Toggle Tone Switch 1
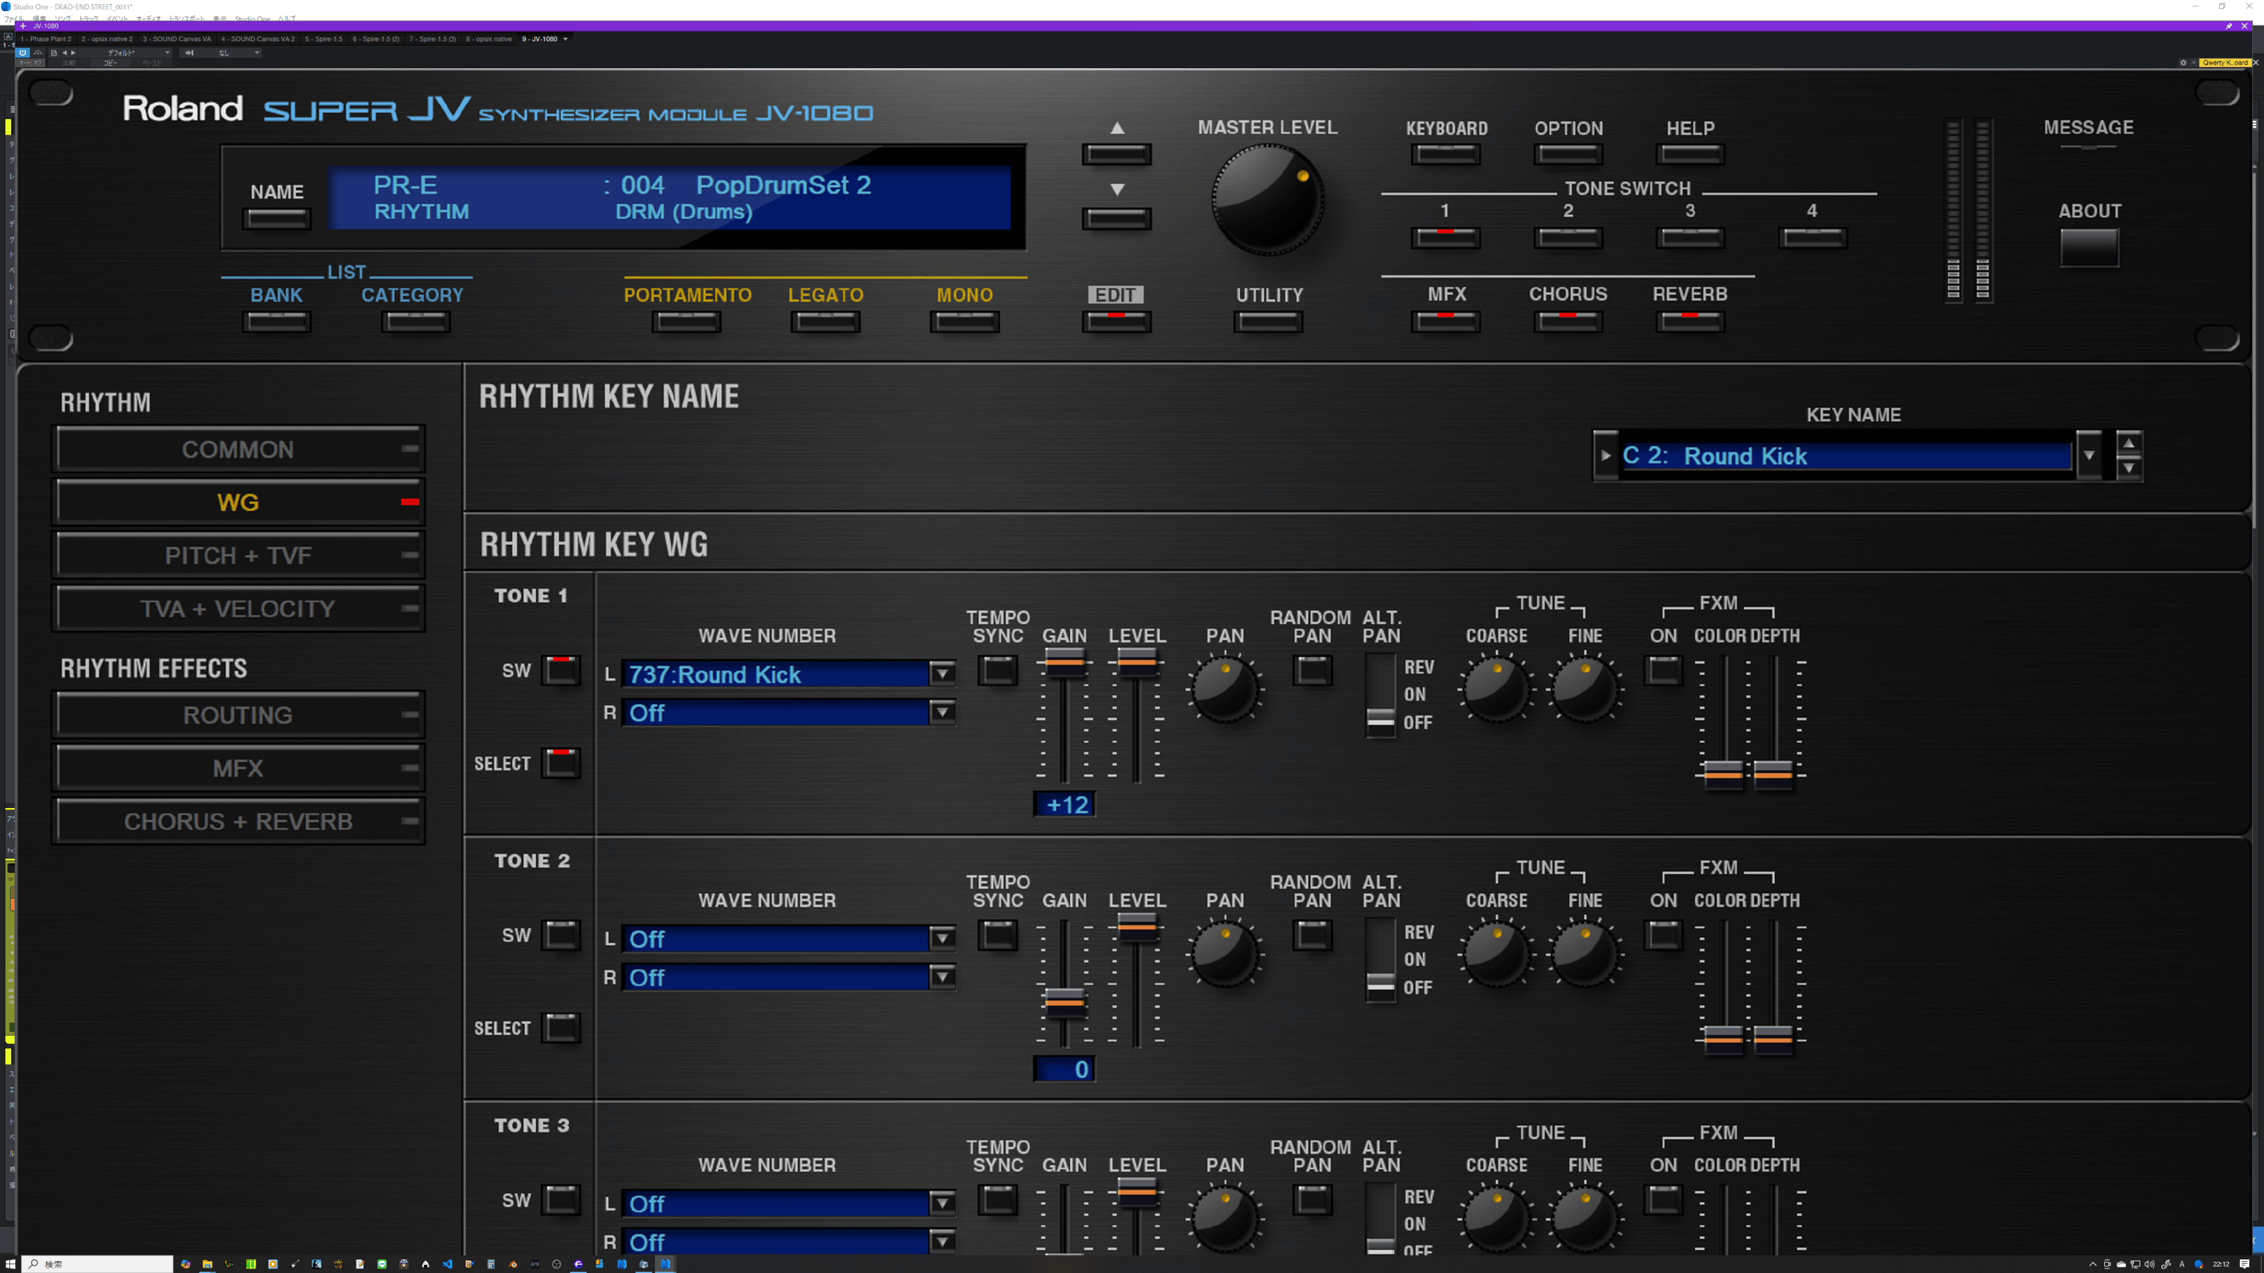Screen dimensions: 2264x1273 point(1445,237)
